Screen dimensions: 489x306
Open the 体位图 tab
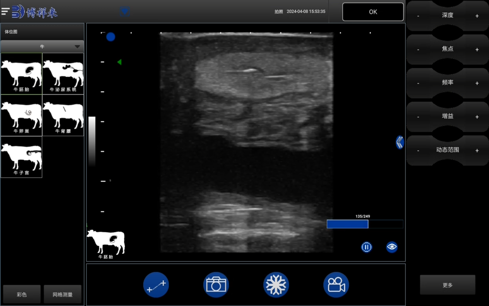click(x=11, y=32)
